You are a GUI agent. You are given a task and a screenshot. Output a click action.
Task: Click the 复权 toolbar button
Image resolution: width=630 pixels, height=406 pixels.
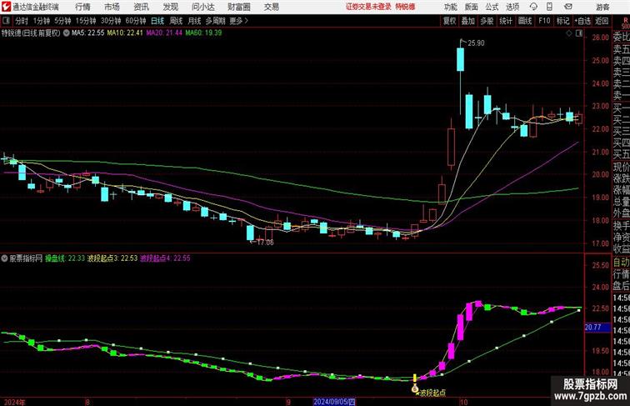pyautogui.click(x=450, y=21)
